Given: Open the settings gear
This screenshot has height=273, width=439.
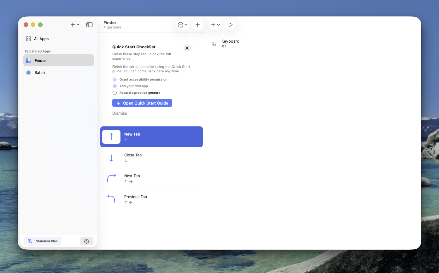Looking at the screenshot, I should 87,241.
